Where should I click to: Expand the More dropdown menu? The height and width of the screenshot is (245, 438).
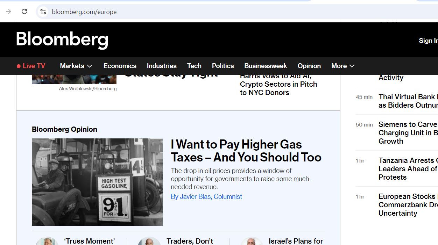[343, 66]
